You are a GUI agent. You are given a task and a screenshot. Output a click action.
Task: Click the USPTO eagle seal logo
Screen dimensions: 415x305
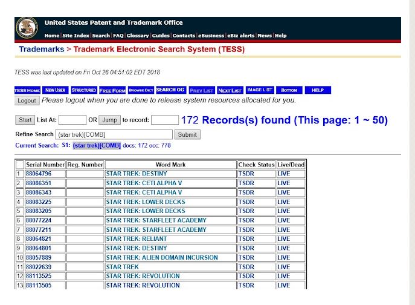pyautogui.click(x=27, y=28)
